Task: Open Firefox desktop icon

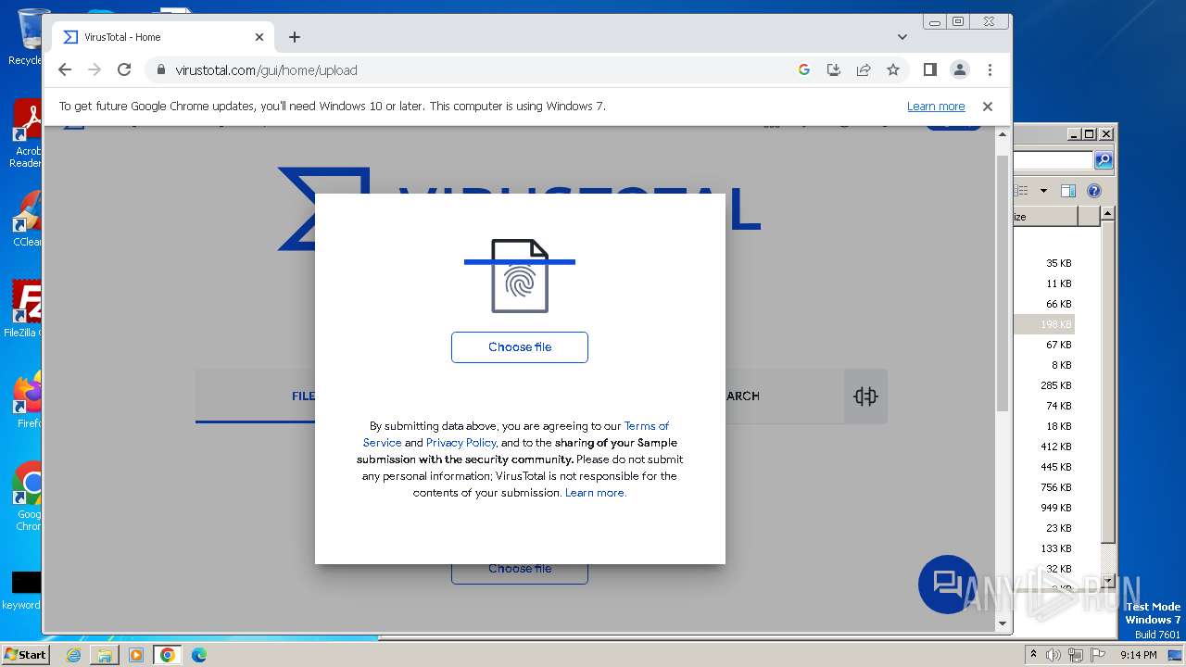Action: (x=26, y=400)
